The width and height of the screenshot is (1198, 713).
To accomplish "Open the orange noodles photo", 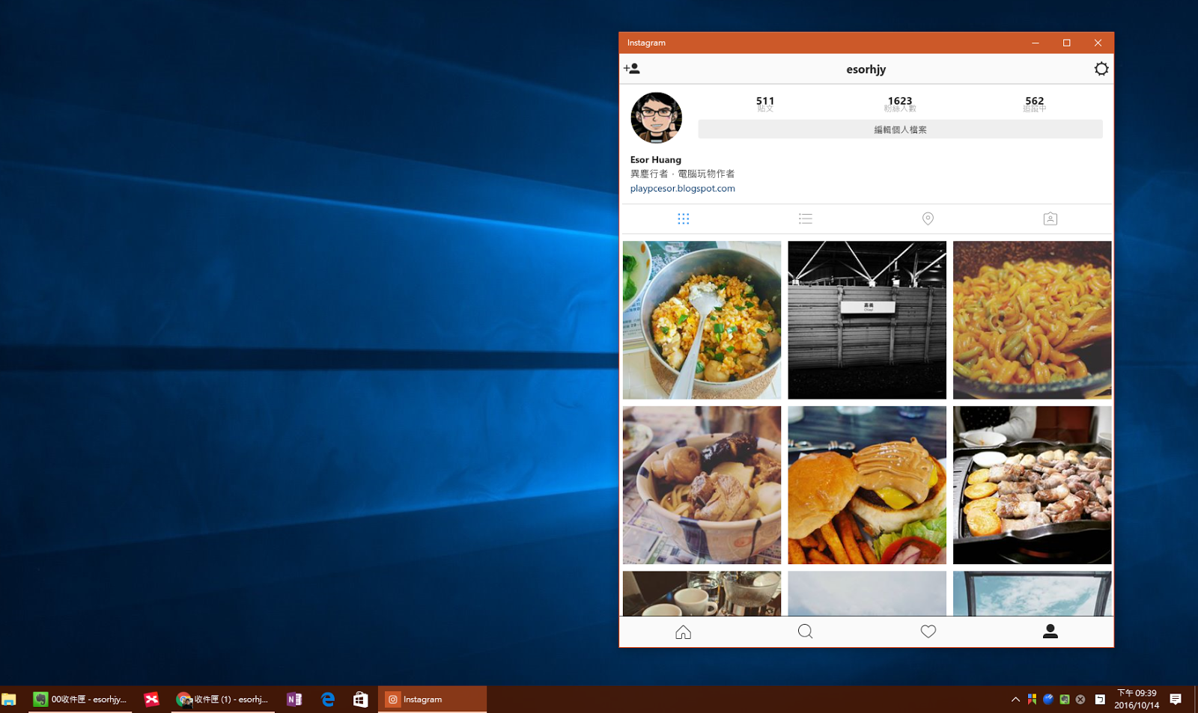I will click(1033, 320).
